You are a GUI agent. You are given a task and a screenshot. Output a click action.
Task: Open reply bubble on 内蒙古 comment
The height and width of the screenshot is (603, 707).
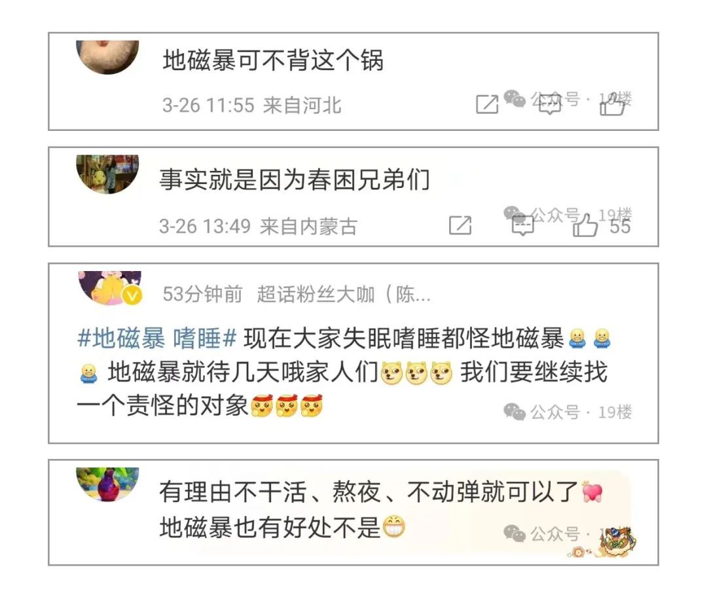[523, 225]
